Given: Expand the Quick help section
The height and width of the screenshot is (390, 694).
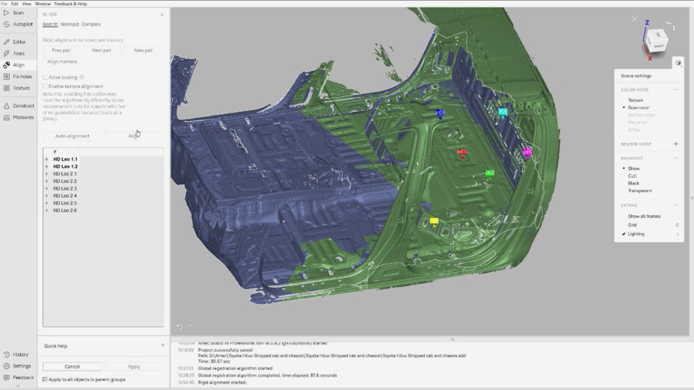Looking at the screenshot, I should point(162,346).
